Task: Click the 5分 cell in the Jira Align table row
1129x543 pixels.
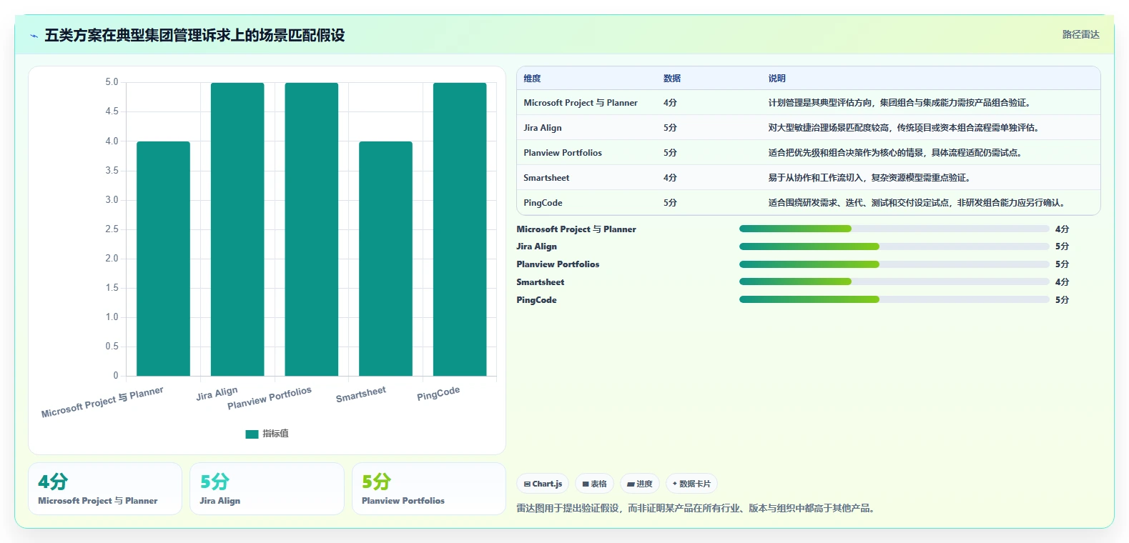Action: tap(670, 128)
